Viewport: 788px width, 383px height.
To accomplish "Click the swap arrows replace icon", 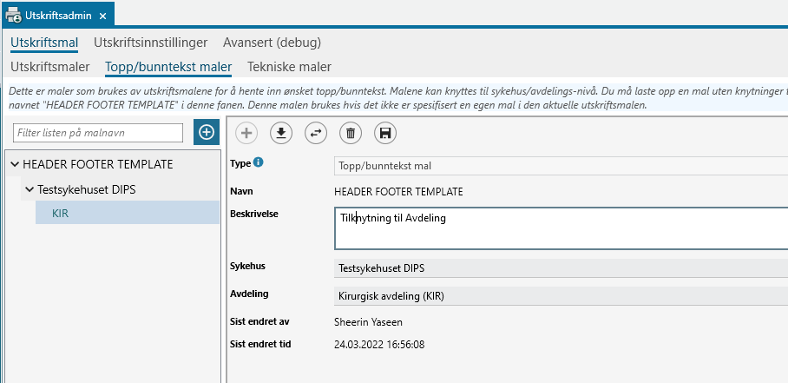I will [316, 133].
